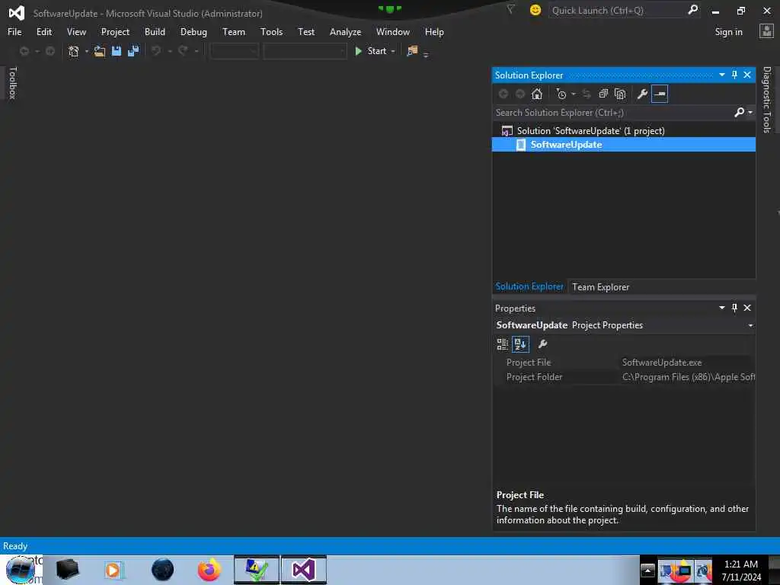Screen dimensions: 780x585
Task: Click the Save All icon
Action: click(133, 51)
